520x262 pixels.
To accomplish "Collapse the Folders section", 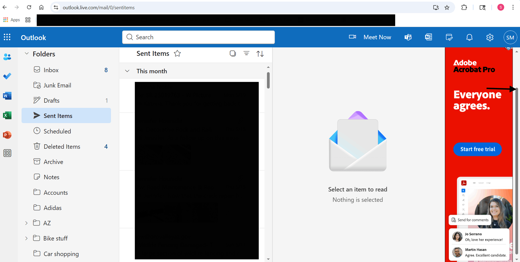I will coord(26,54).
